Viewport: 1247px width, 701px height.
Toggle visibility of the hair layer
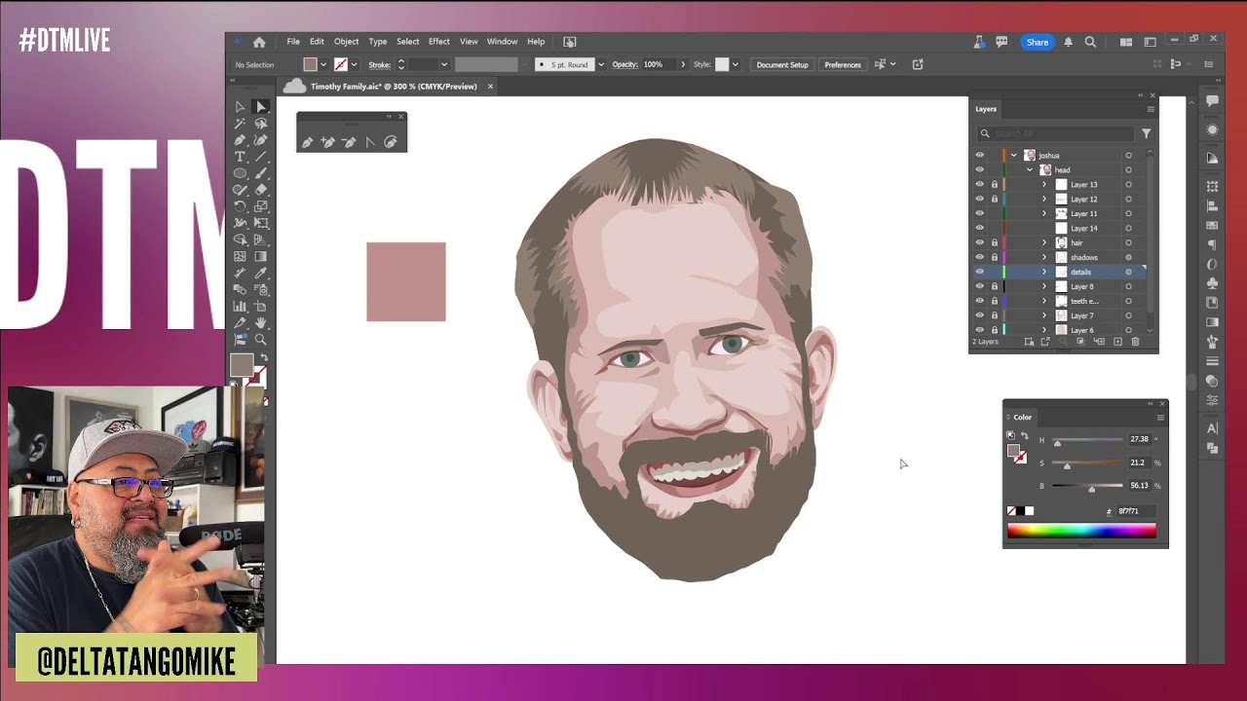coord(980,242)
